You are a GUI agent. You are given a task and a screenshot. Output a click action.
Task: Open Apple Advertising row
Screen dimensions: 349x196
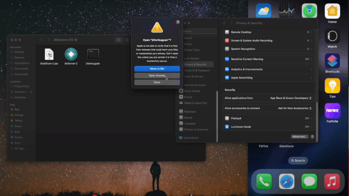tap(269, 78)
